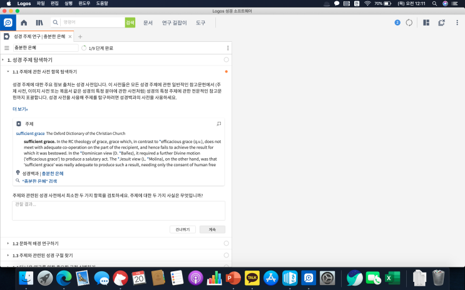Open KakaoTalk from the Dock
This screenshot has width=465, height=290.
click(x=252, y=278)
